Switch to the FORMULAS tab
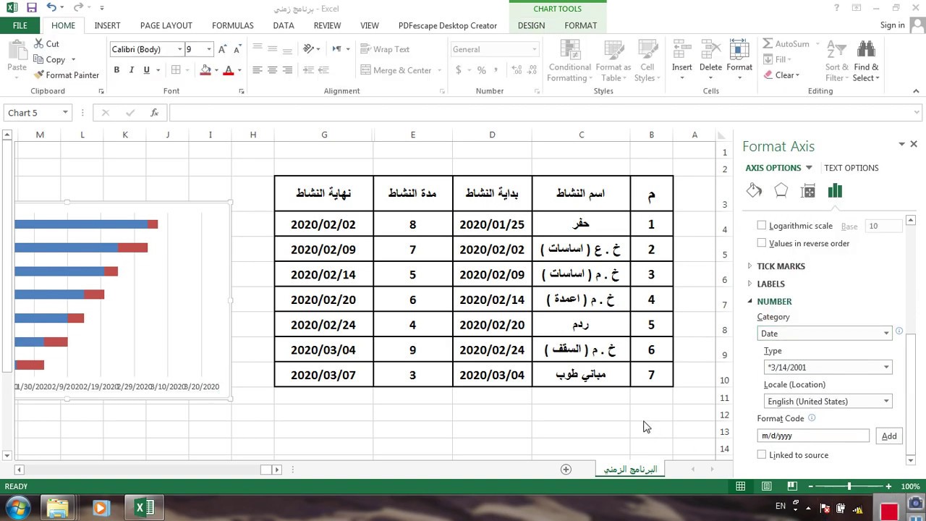 (x=232, y=25)
